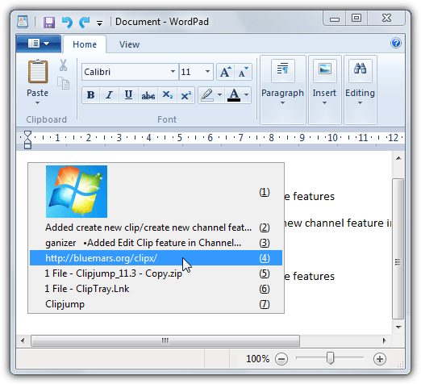
Task: Choose the ClipTray.Lnk file entry
Action: click(x=156, y=289)
